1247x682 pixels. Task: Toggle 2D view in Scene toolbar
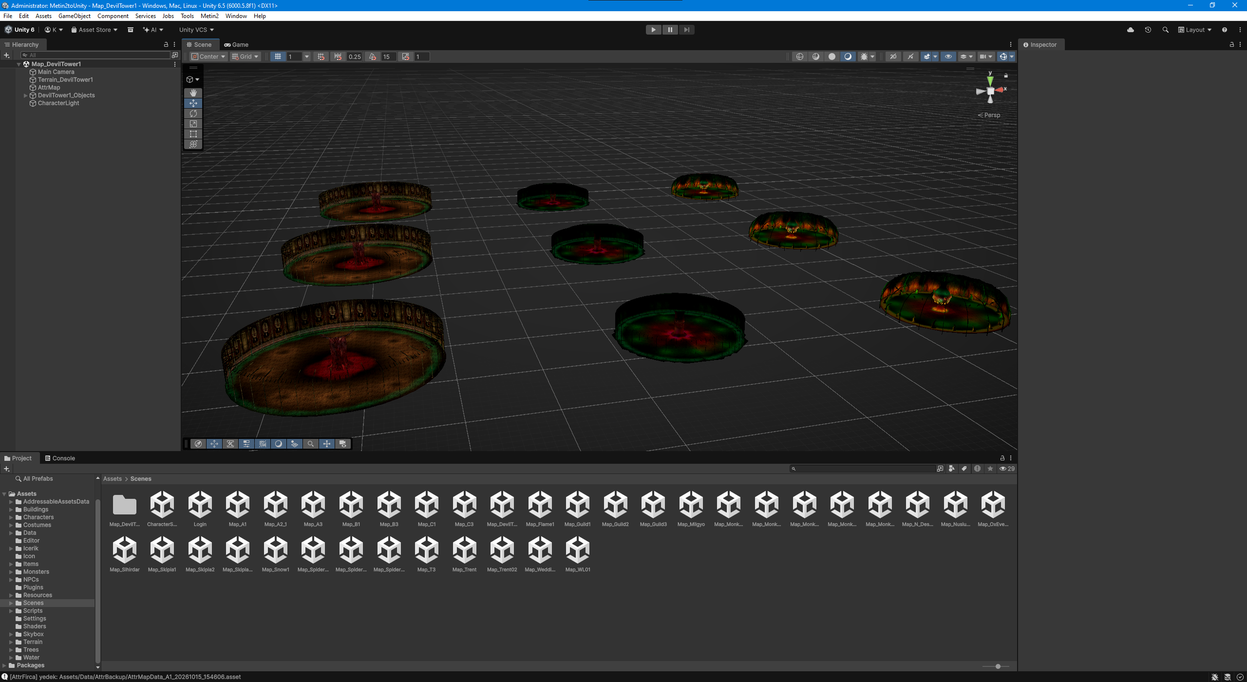[x=893, y=57]
